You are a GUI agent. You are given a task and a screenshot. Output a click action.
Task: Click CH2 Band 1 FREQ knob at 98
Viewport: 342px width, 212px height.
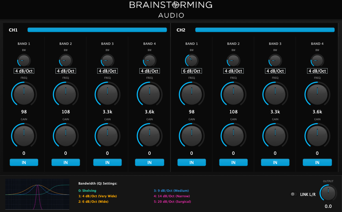click(191, 95)
